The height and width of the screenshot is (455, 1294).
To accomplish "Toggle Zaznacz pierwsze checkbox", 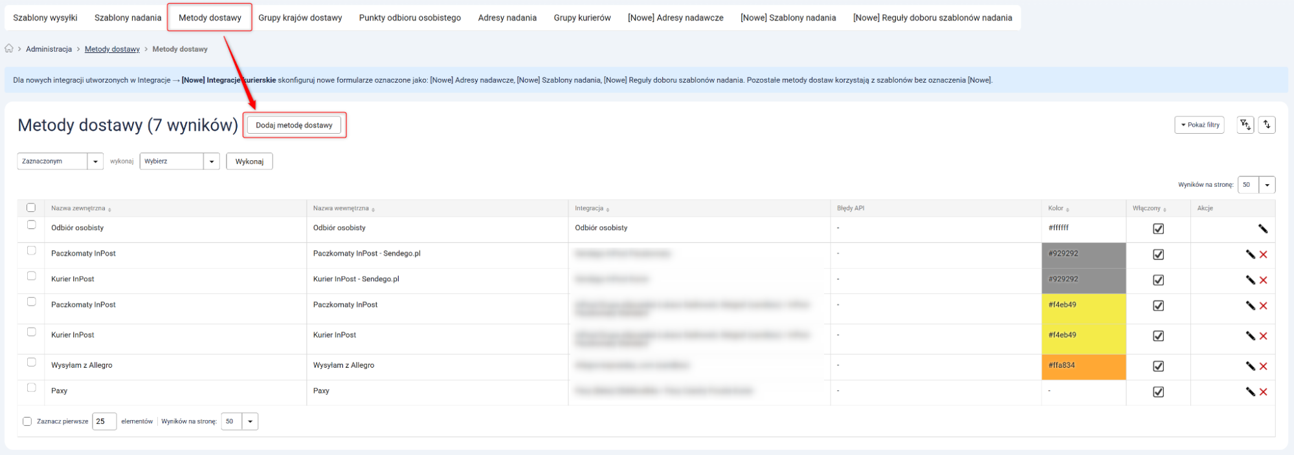I will [27, 421].
